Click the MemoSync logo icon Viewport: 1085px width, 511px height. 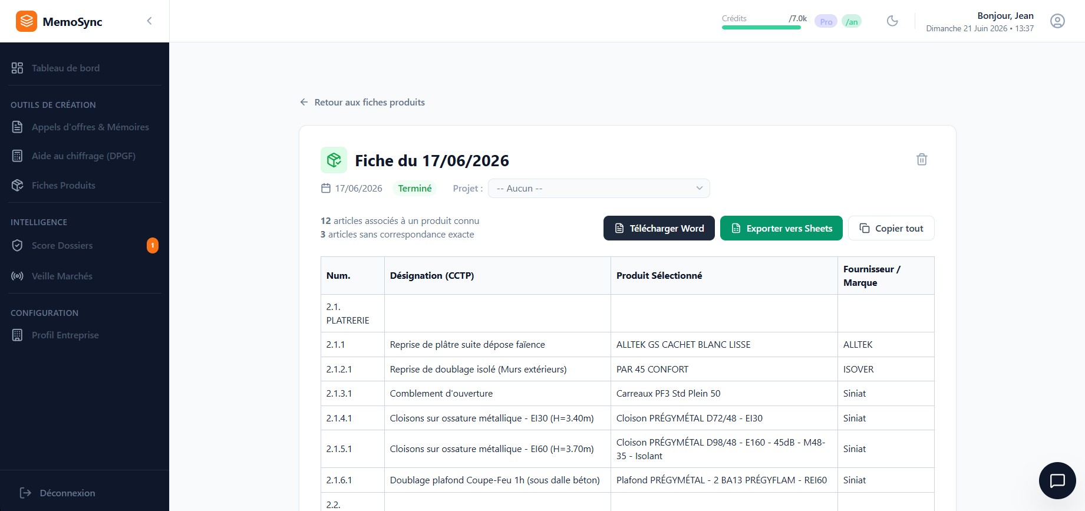[x=27, y=21]
